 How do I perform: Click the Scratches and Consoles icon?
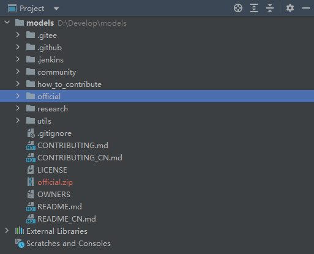point(20,243)
